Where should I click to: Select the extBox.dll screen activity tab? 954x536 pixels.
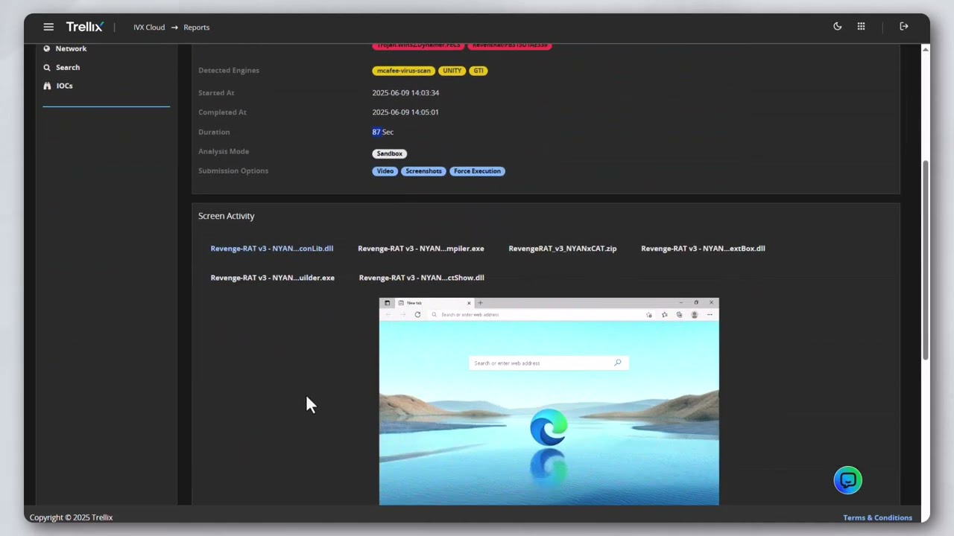point(703,249)
